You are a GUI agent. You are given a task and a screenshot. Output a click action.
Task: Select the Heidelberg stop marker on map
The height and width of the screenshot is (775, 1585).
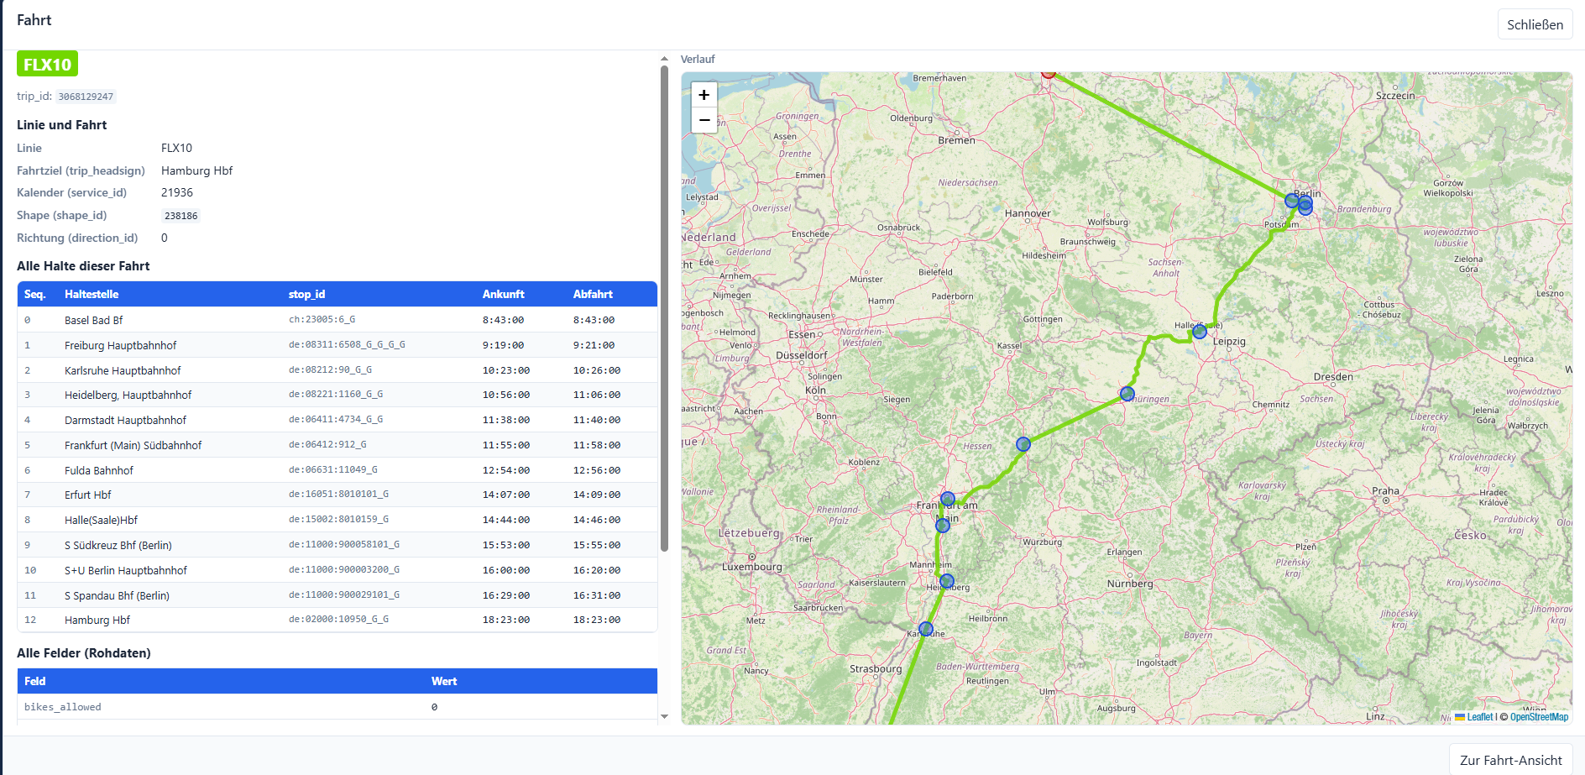[x=947, y=581]
